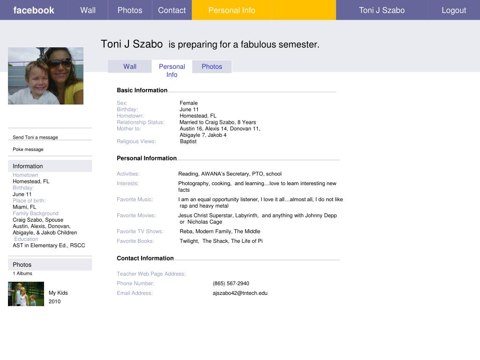Click Logout in the top bar
The height and width of the screenshot is (360, 480).
(454, 10)
